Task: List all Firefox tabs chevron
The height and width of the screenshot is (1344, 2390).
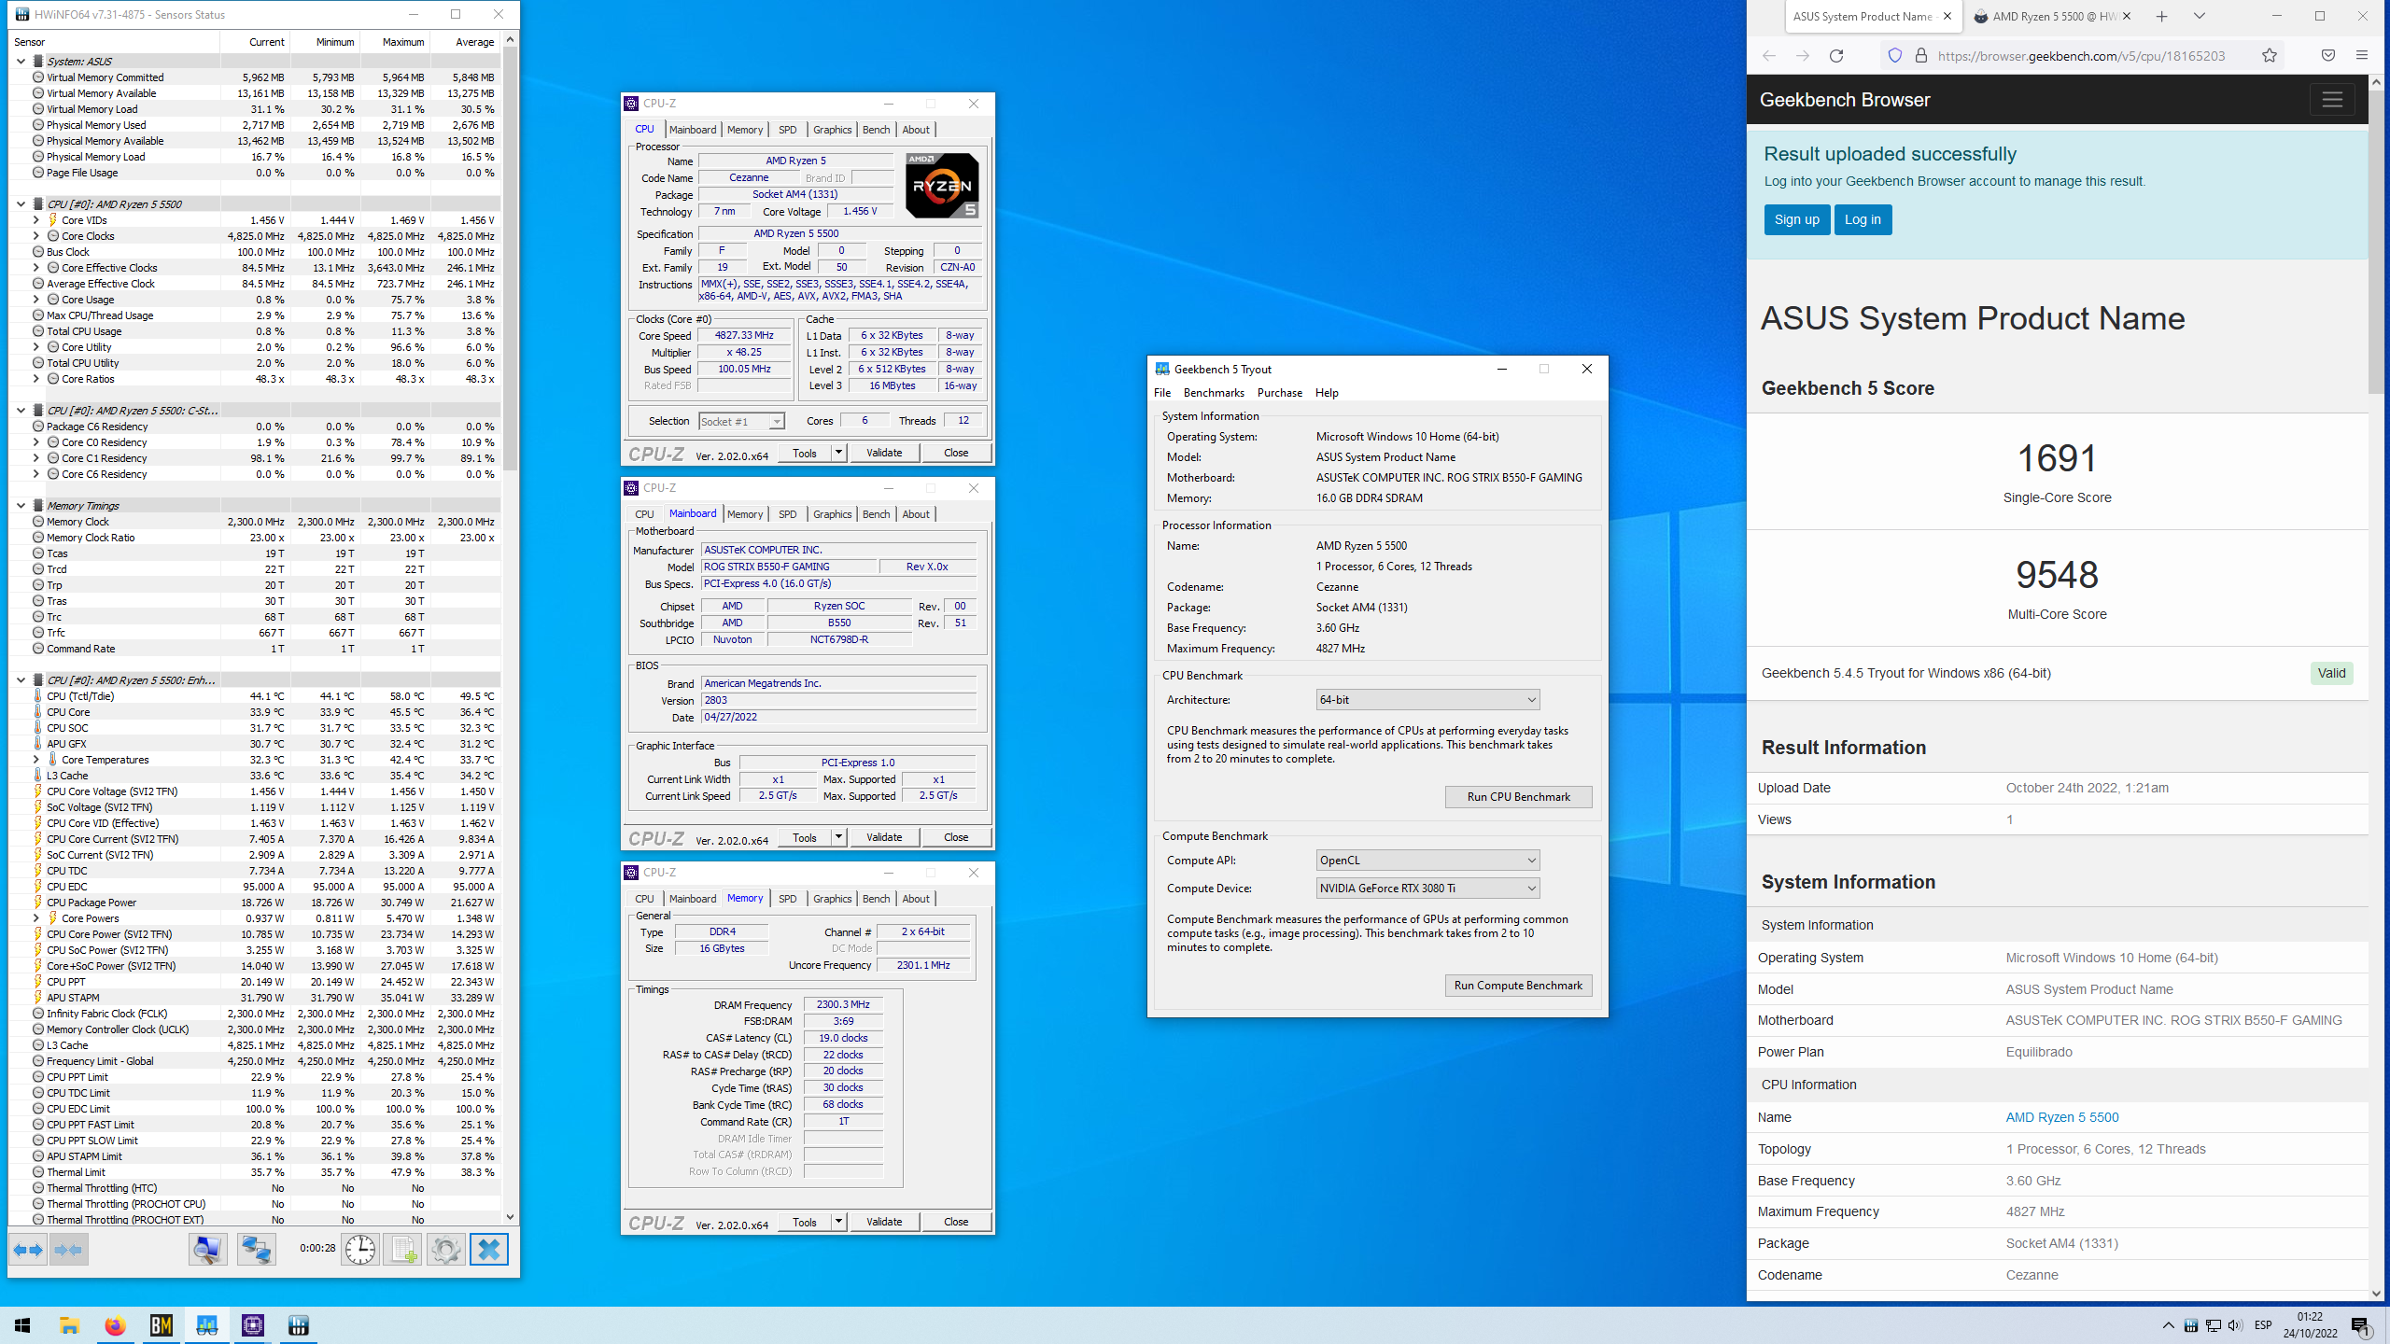Action: tap(2199, 16)
